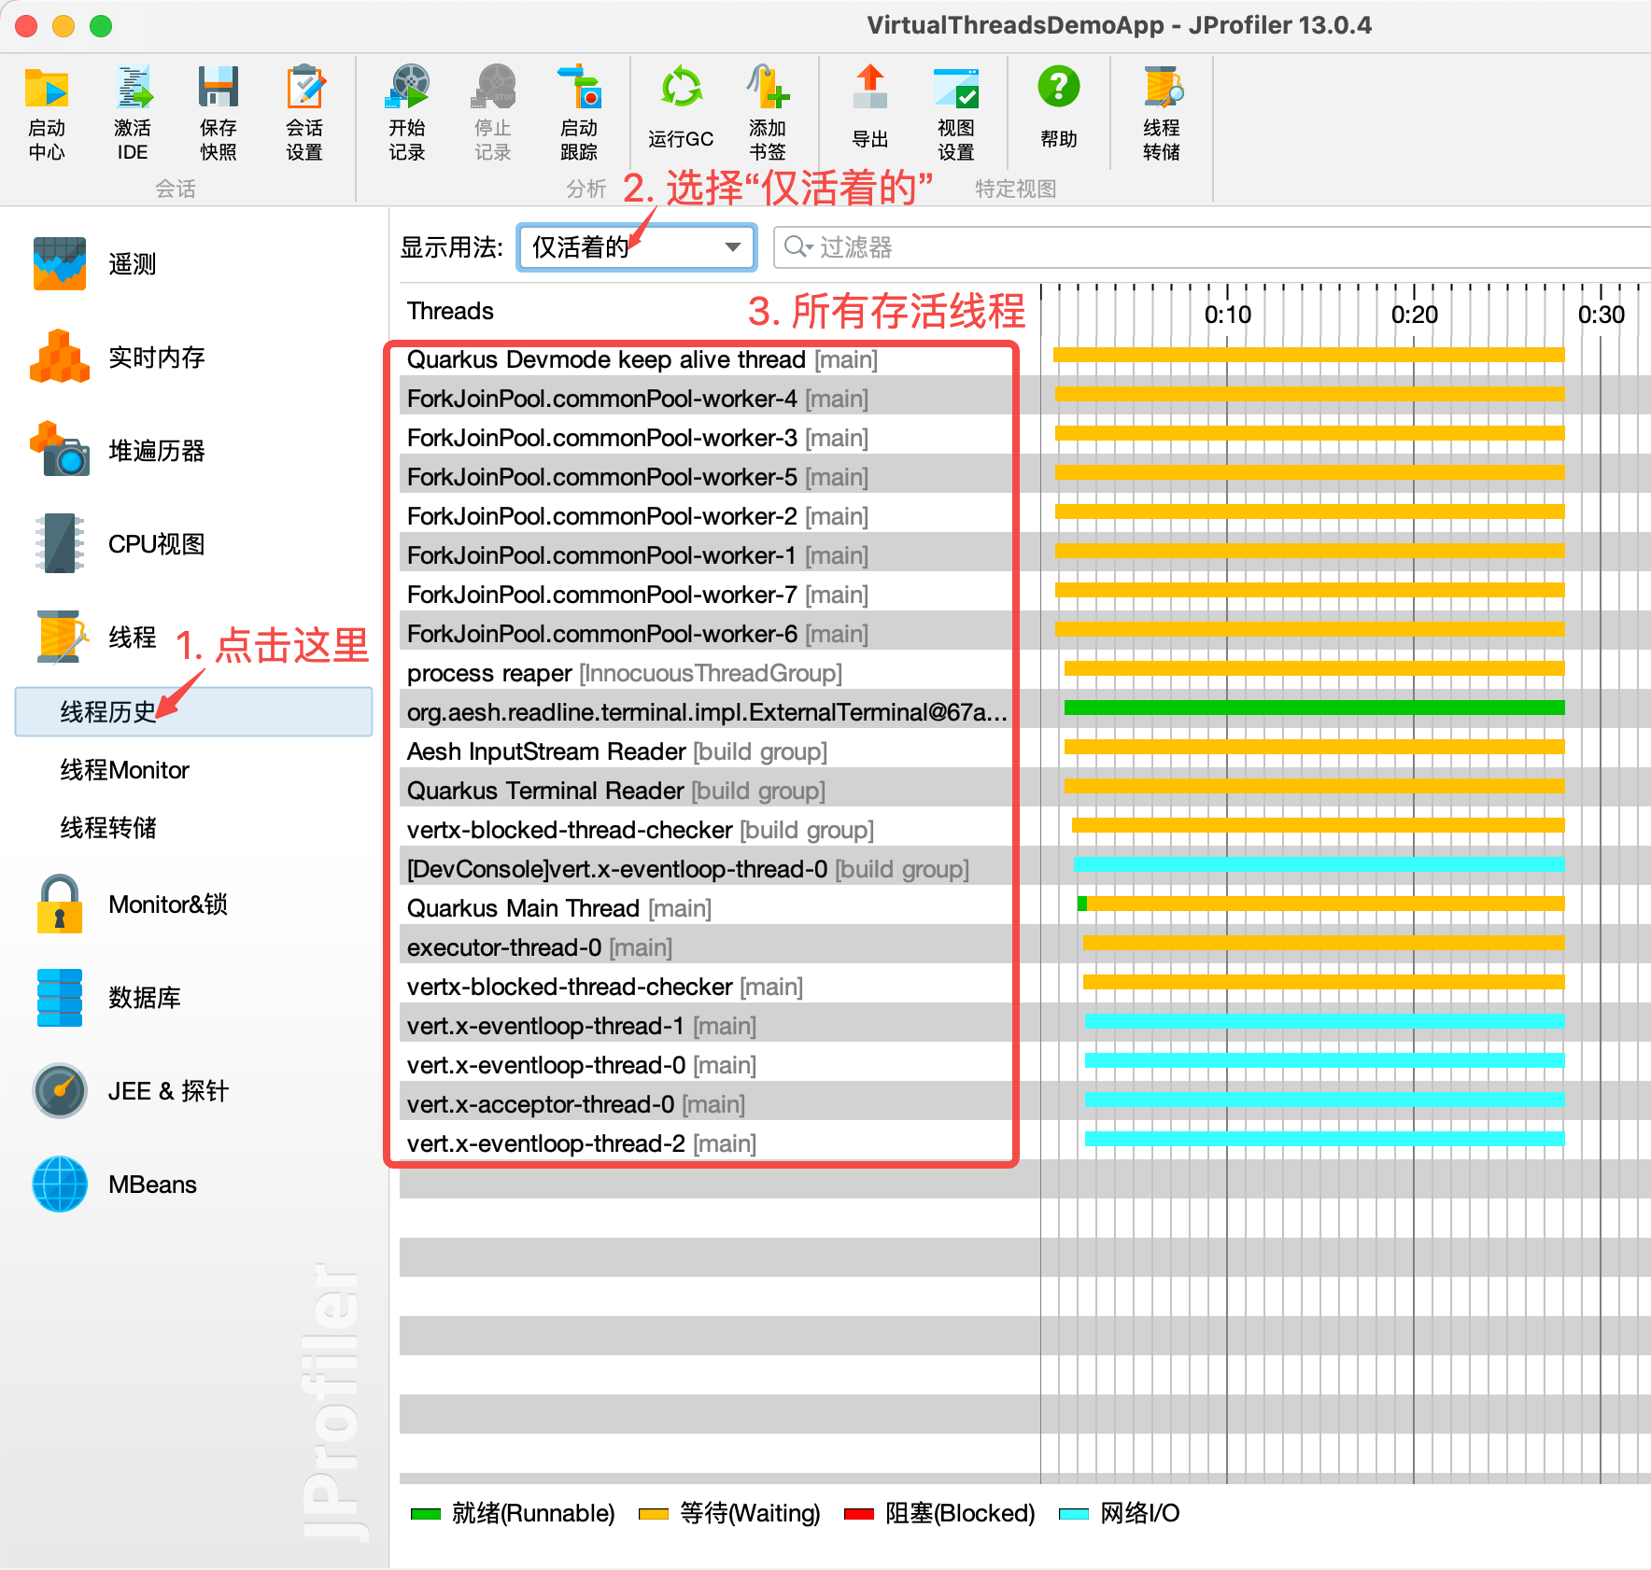Viewport: 1651px width, 1570px height.
Task: Open the 堆遍历器 heap walker section
Action: pyautogui.click(x=118, y=451)
